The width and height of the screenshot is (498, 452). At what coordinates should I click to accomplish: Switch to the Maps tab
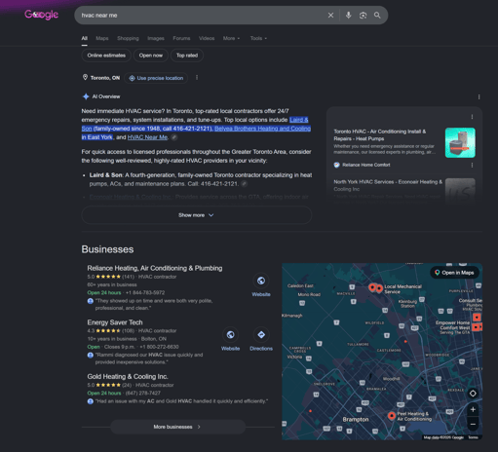[102, 38]
